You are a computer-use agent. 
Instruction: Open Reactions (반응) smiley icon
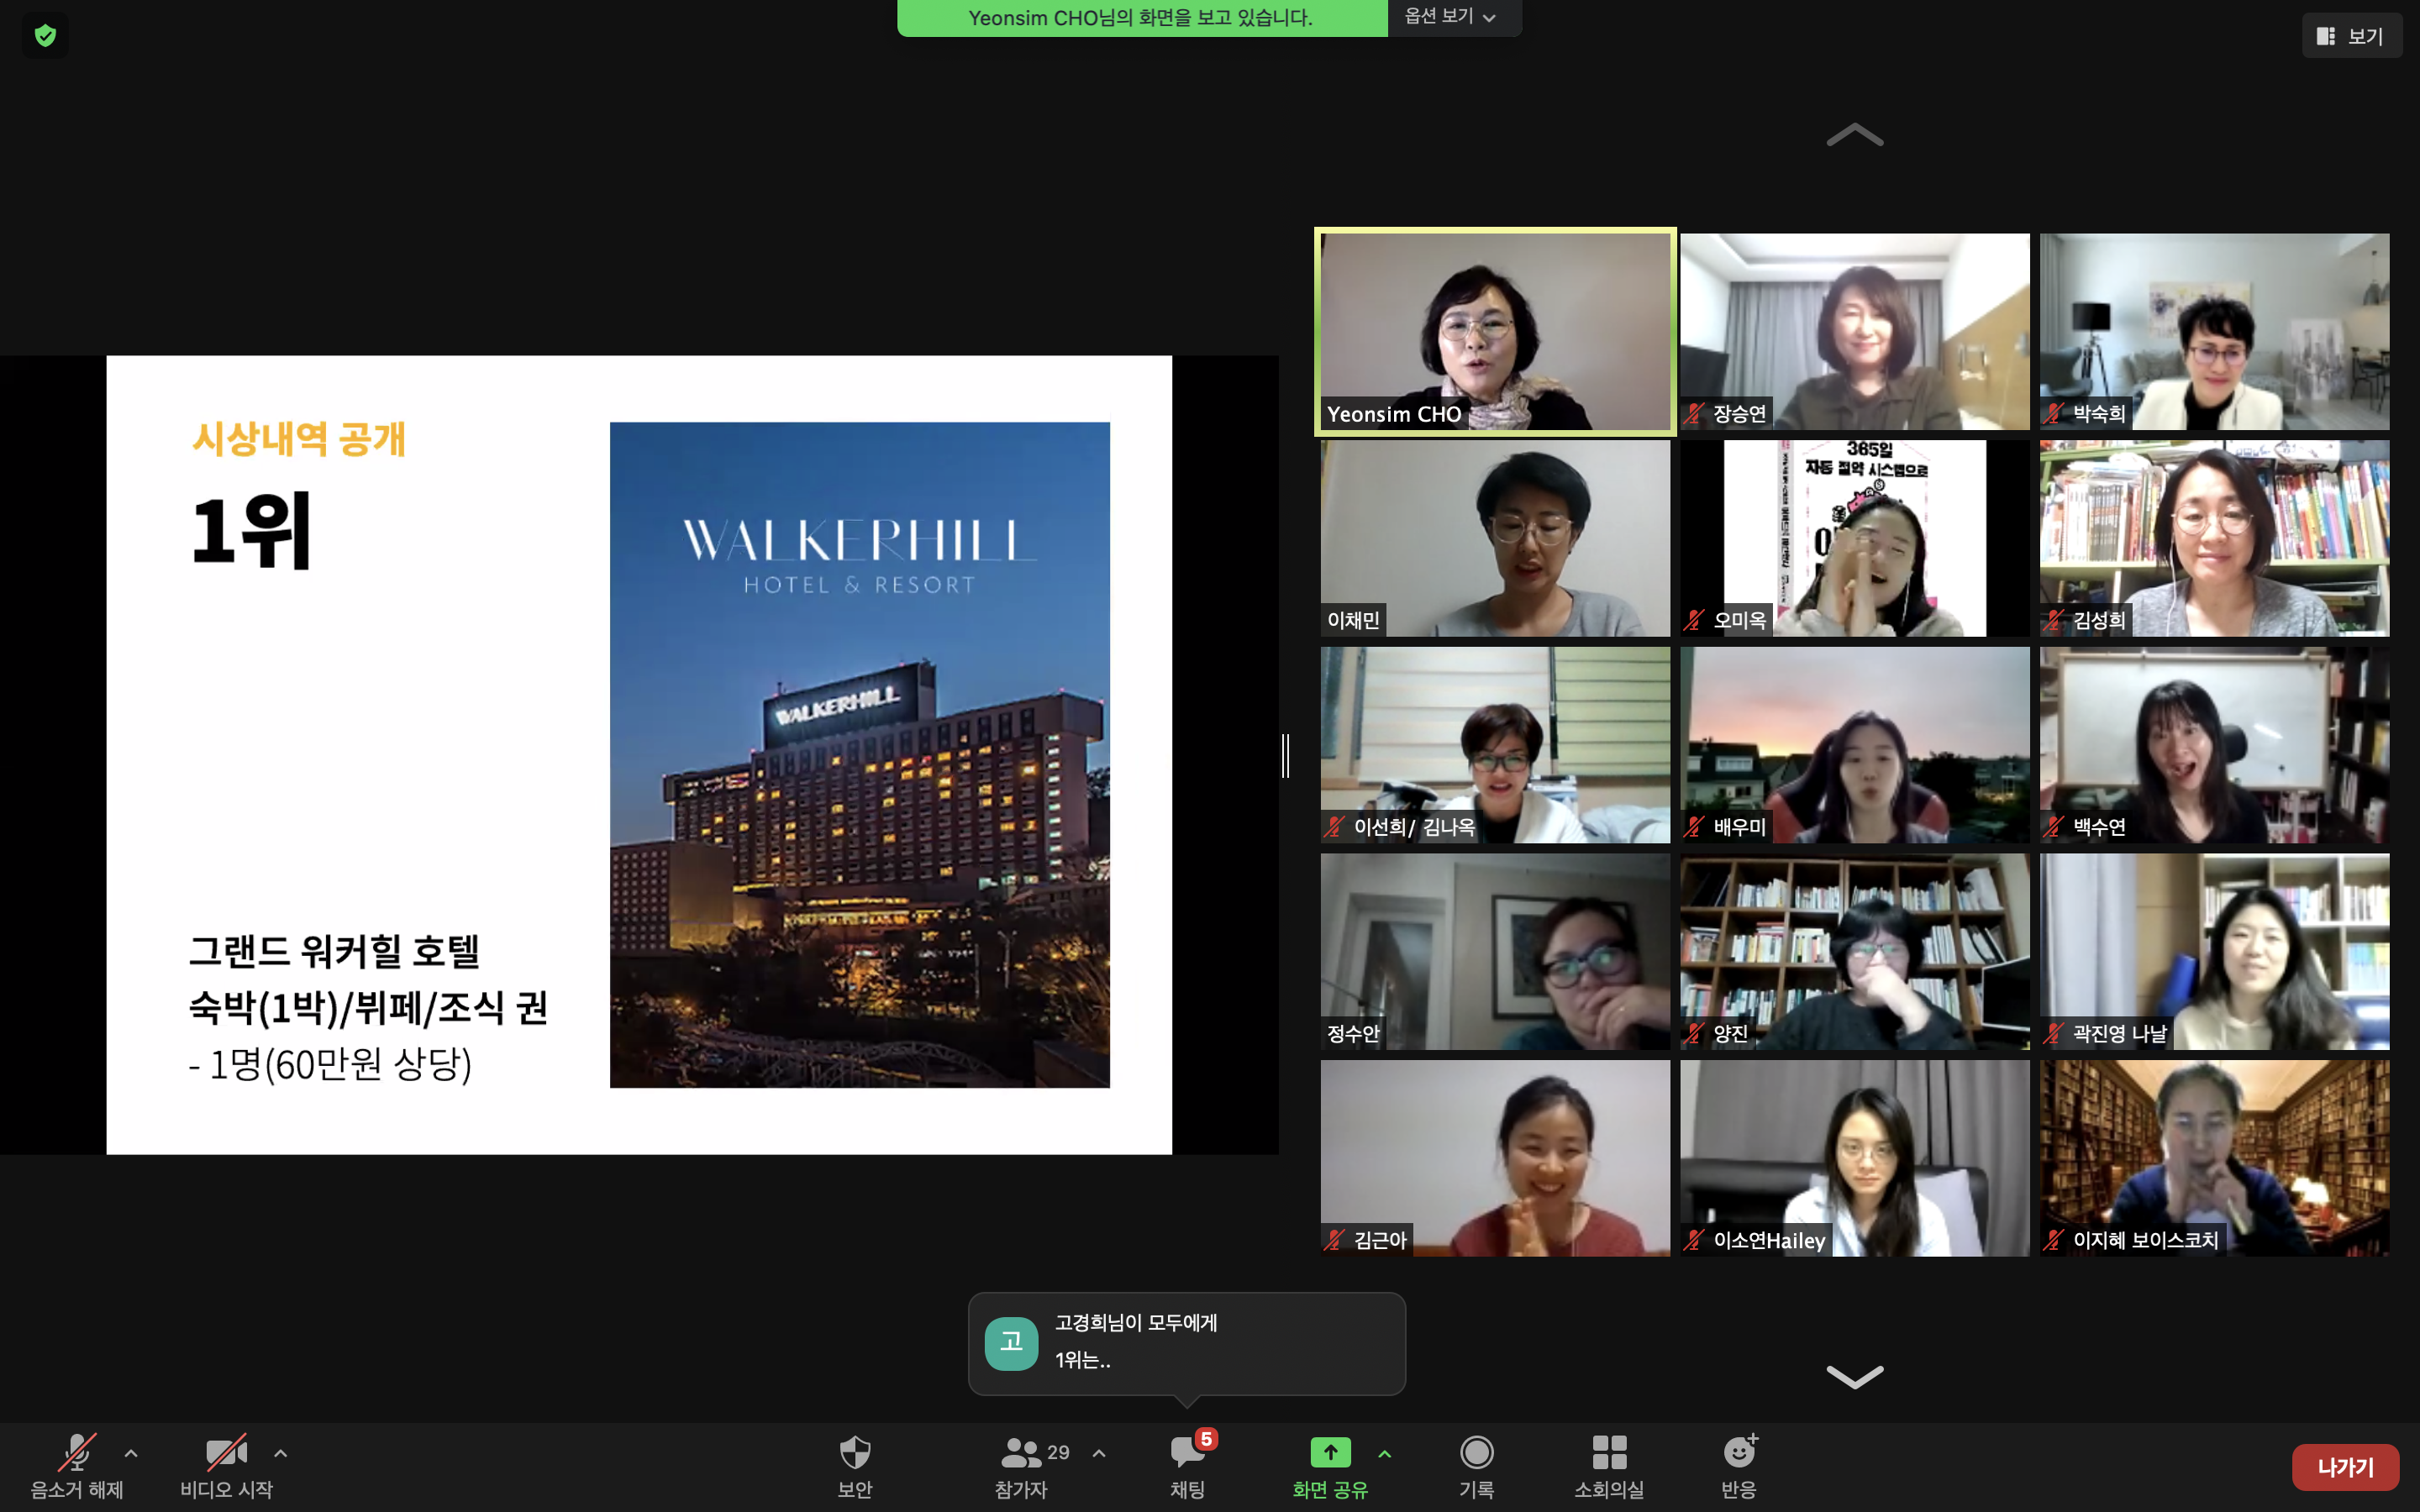[x=1739, y=1452]
